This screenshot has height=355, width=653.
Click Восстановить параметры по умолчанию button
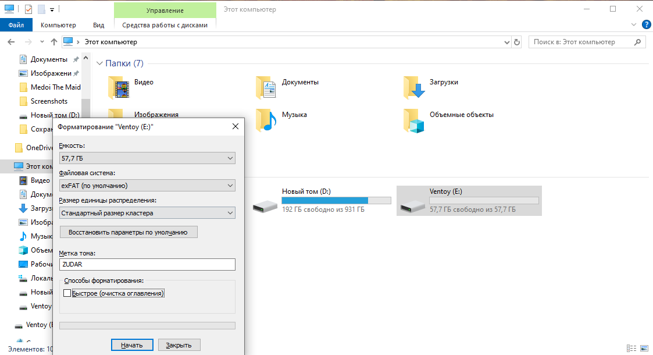pos(129,232)
